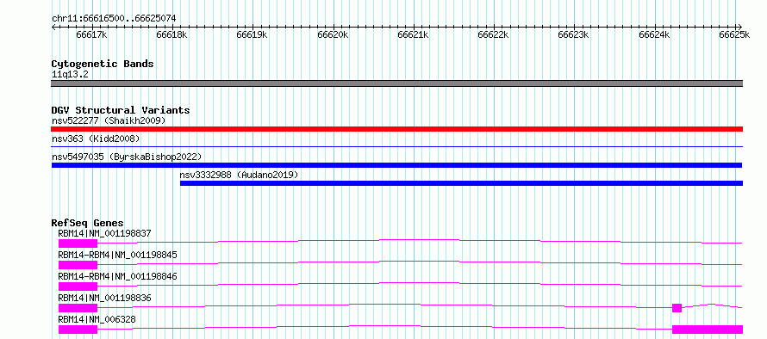Click the left exon of RBM14 NM_001198837
The height and width of the screenshot is (339, 767).
78,243
